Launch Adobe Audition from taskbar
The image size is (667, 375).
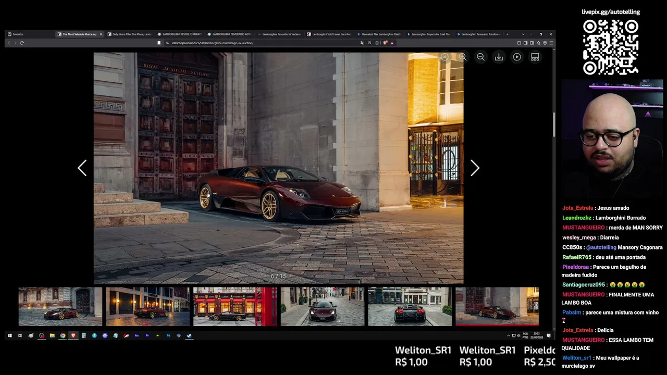pyautogui.click(x=137, y=336)
